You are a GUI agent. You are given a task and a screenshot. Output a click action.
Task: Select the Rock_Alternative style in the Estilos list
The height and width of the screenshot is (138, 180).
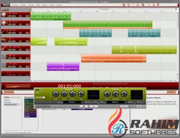click(x=10, y=105)
